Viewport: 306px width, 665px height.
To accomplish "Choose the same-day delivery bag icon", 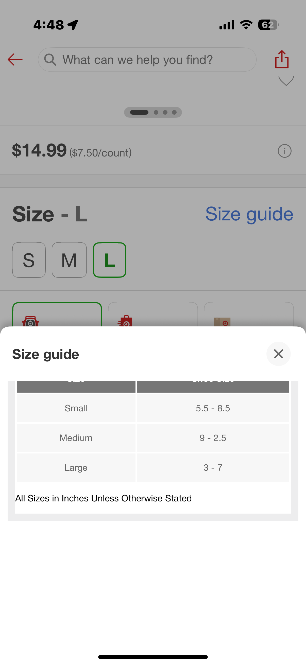I will (125, 321).
